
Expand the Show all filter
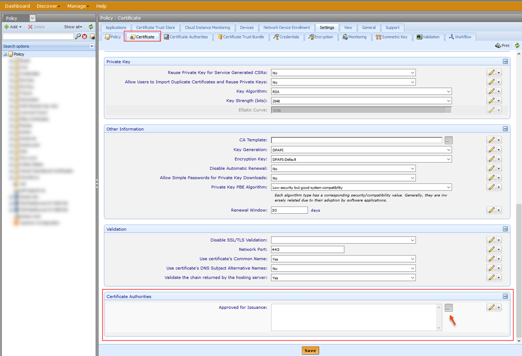click(x=72, y=27)
